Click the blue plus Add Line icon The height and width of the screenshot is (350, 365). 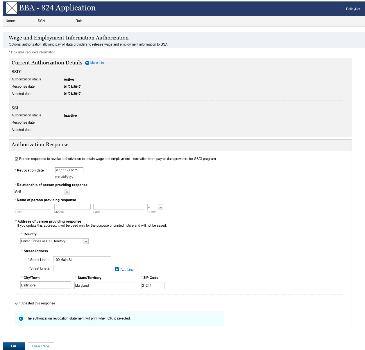[117, 269]
